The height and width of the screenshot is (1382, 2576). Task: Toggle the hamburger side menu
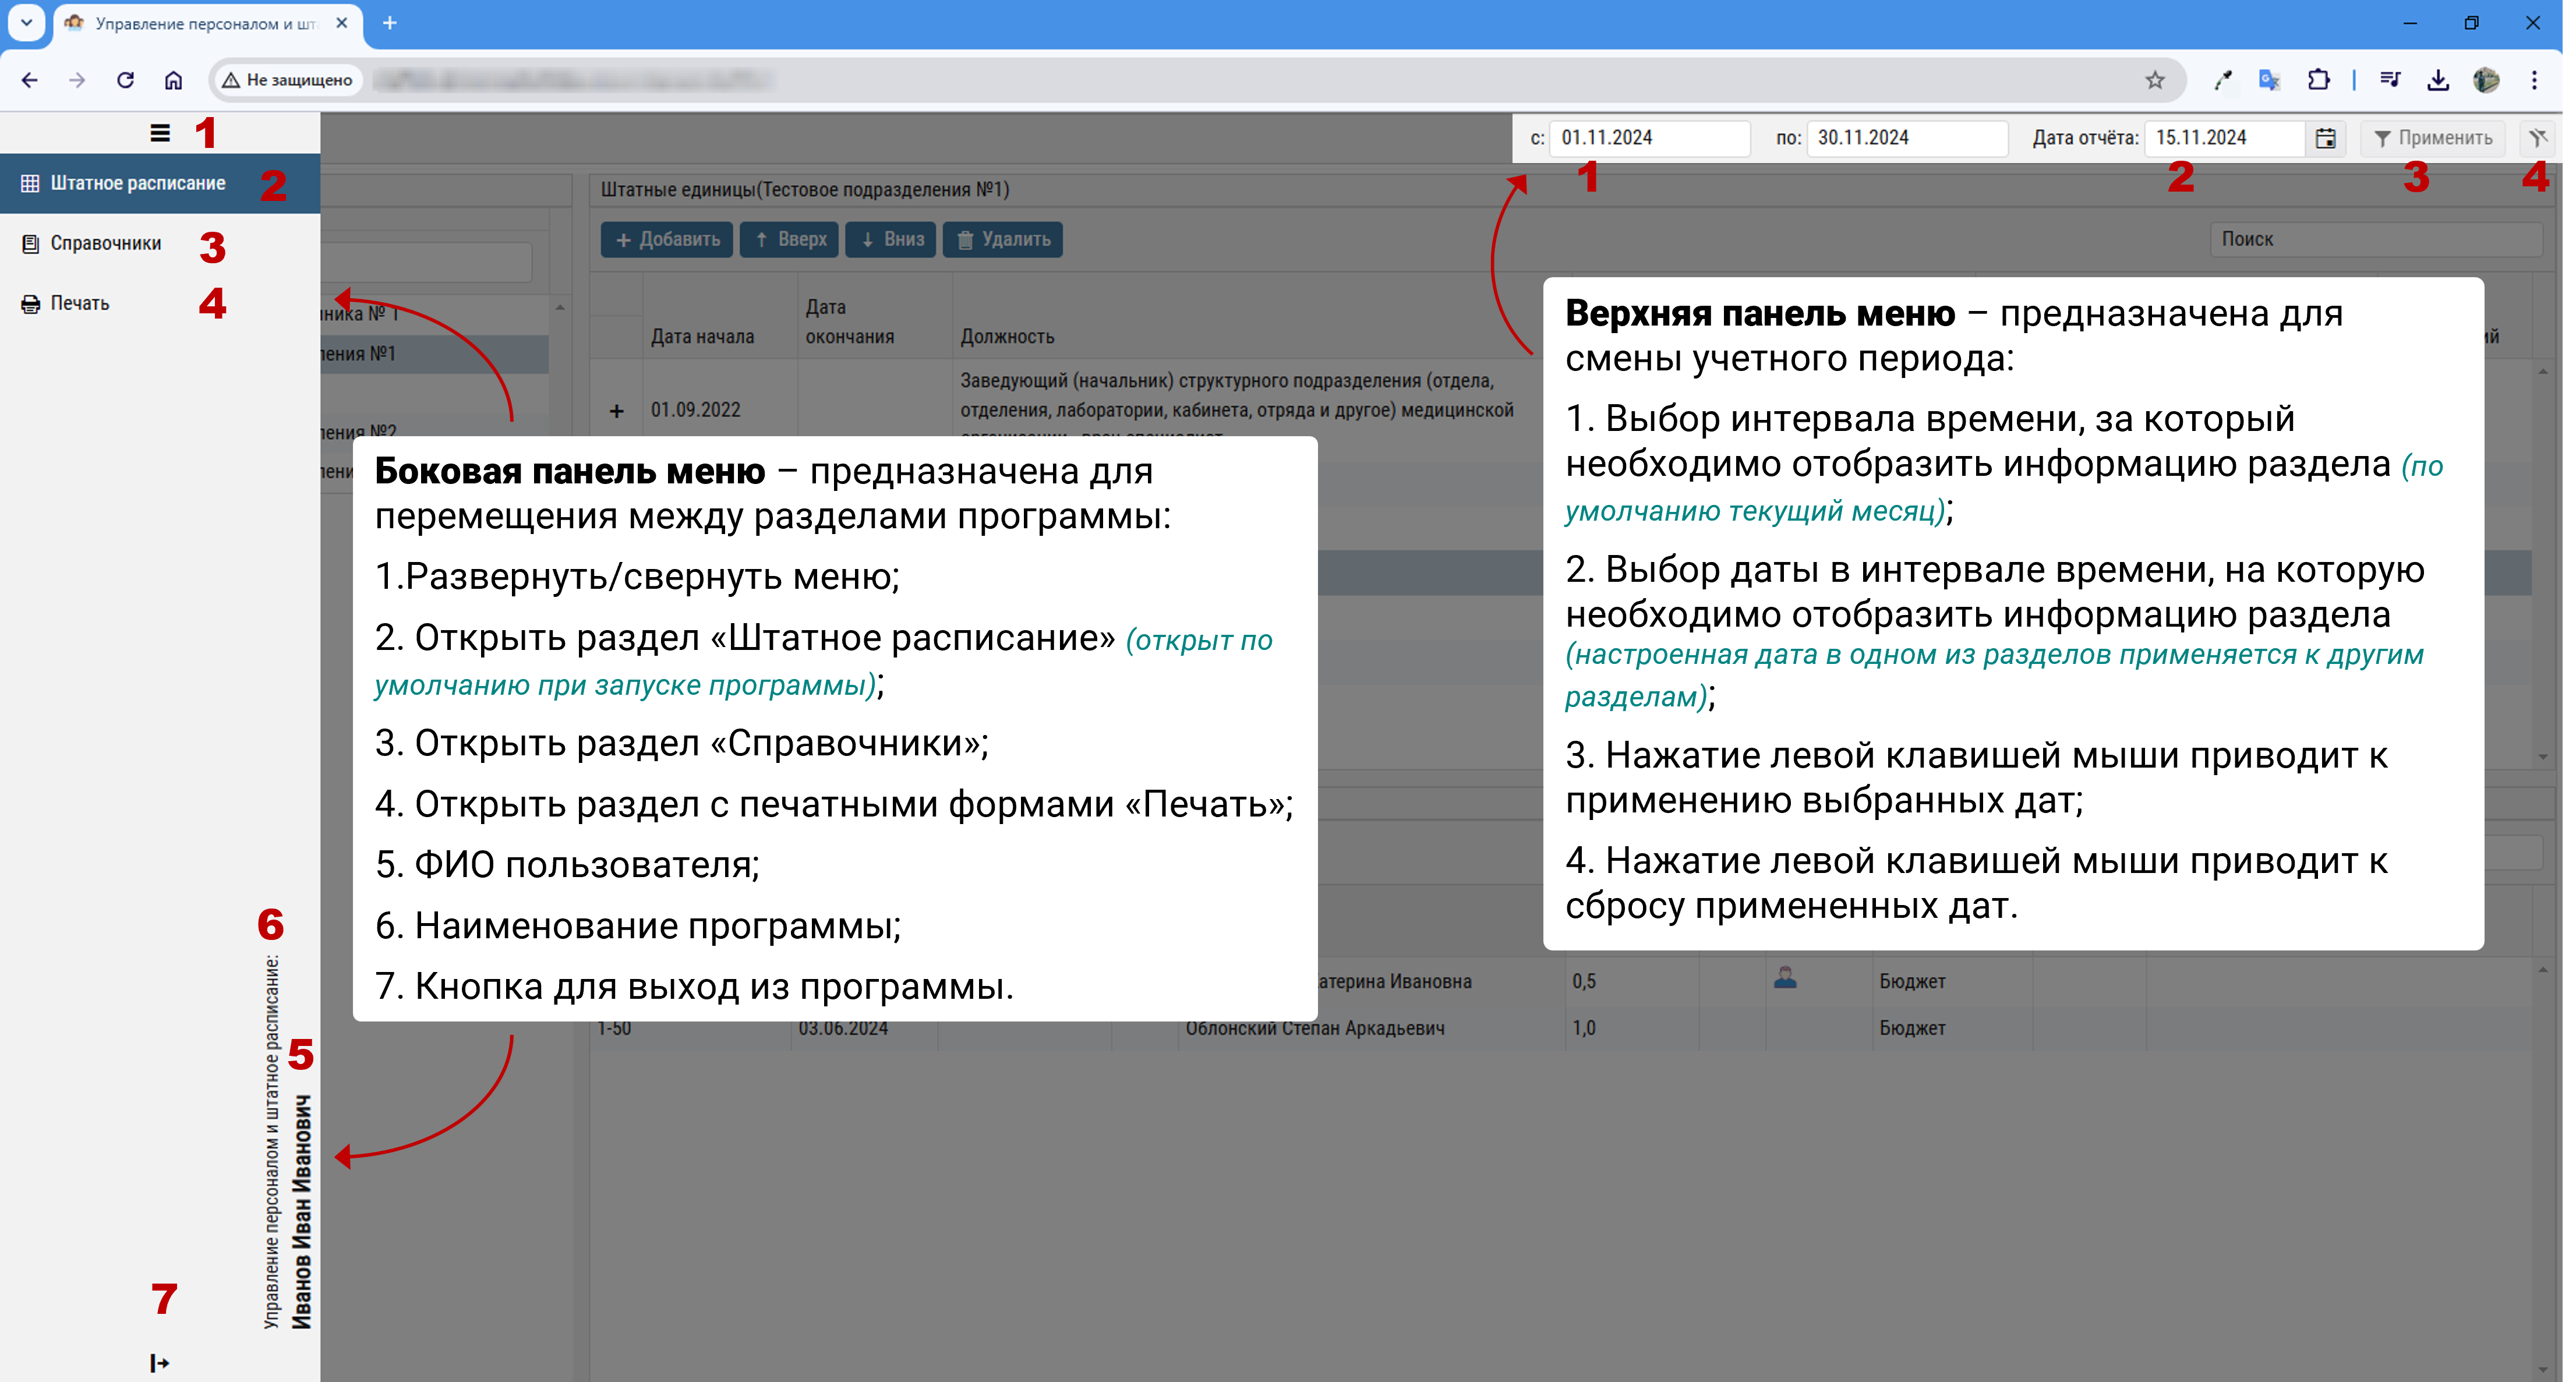pyautogui.click(x=160, y=133)
